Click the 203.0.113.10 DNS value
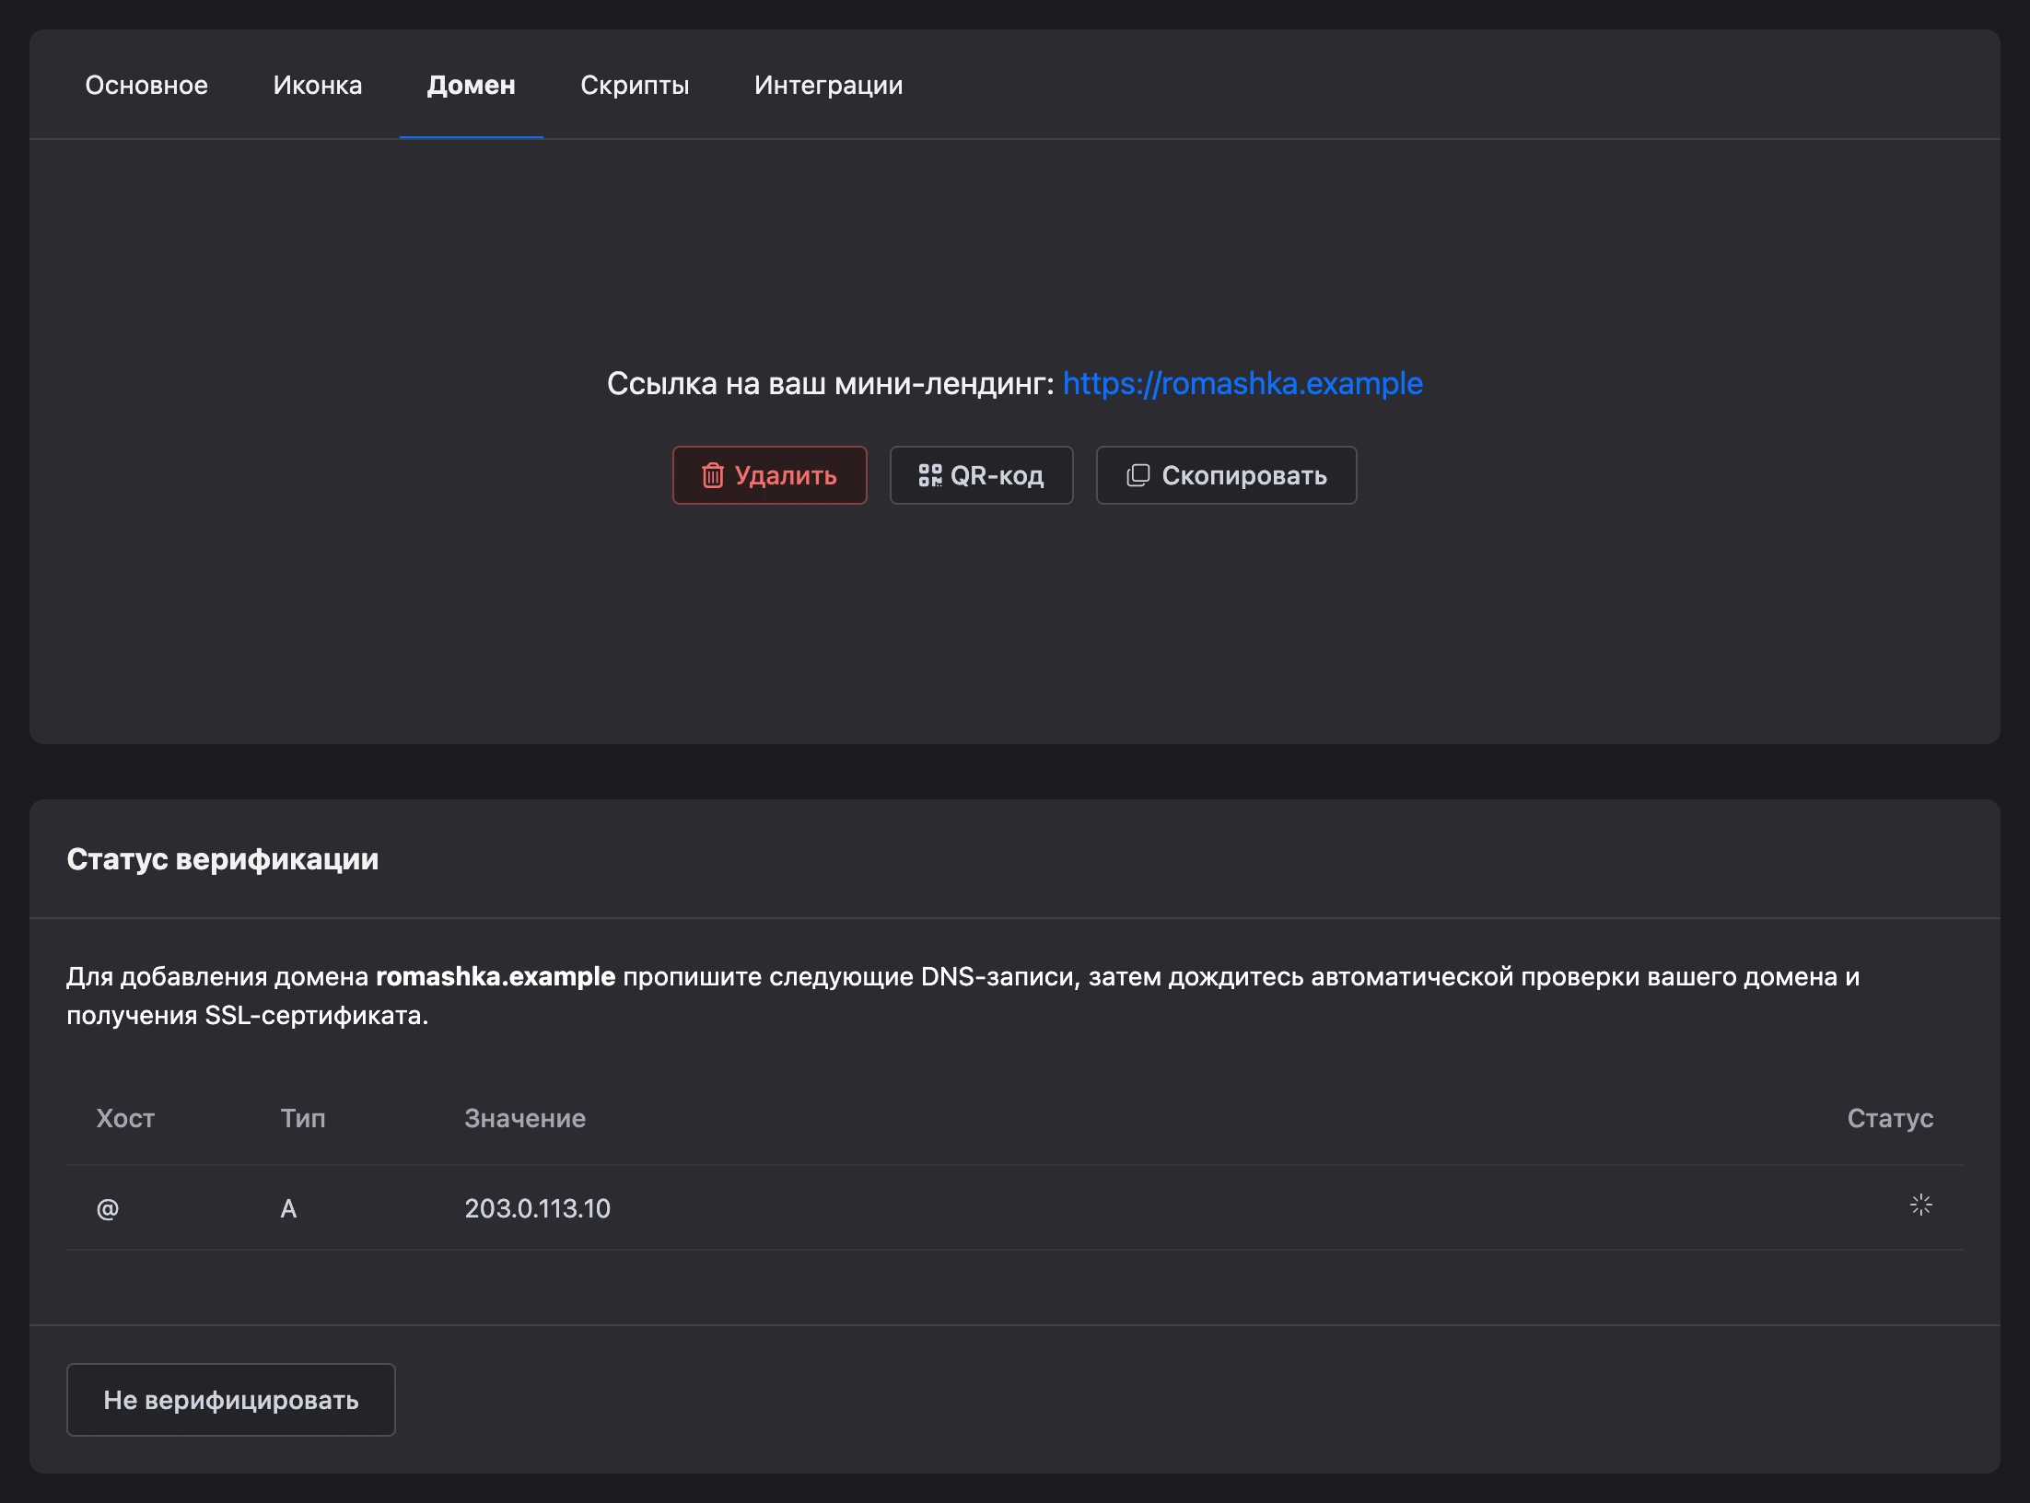The height and width of the screenshot is (1503, 2030). point(538,1208)
